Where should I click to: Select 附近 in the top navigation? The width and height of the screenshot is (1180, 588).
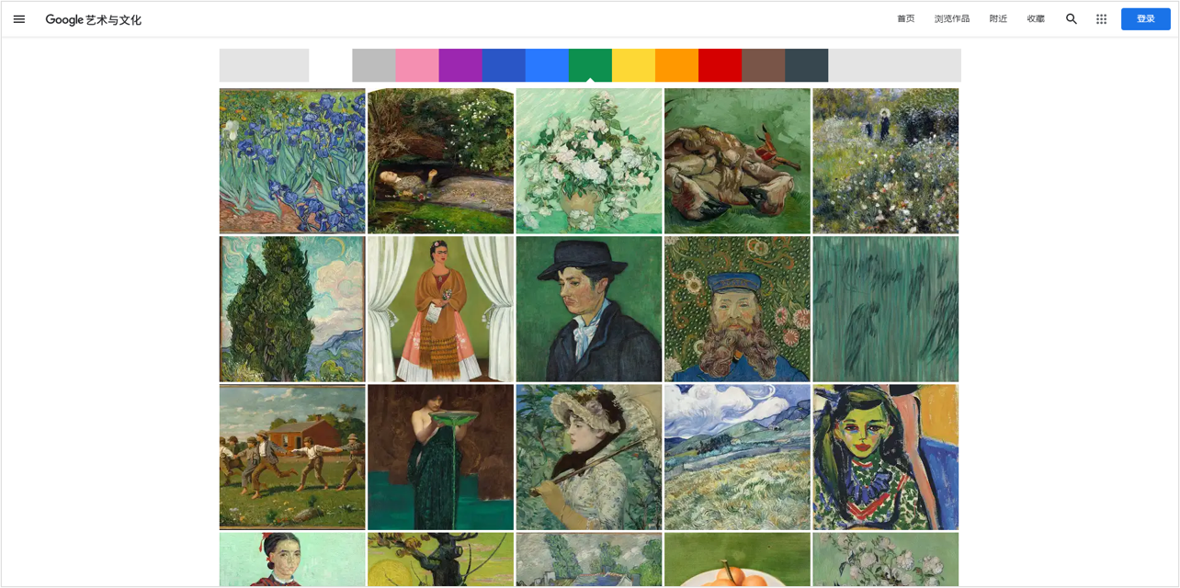pos(998,18)
